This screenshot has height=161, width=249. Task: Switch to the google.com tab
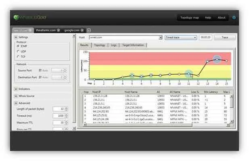point(72,30)
